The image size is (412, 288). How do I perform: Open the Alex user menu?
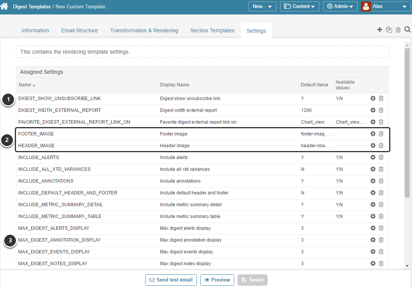click(x=385, y=6)
